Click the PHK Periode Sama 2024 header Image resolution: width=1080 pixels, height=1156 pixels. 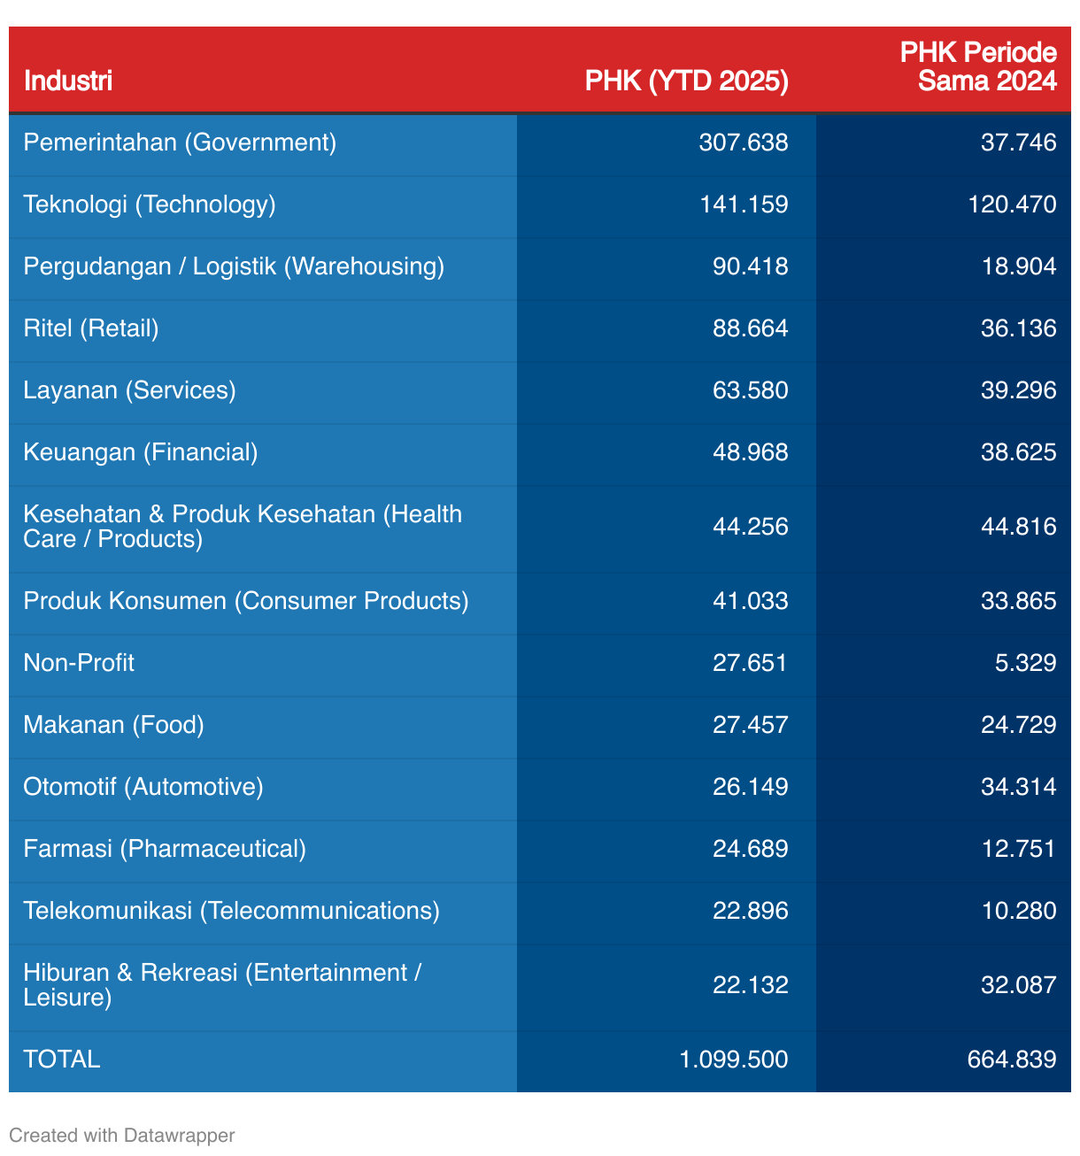[977, 66]
